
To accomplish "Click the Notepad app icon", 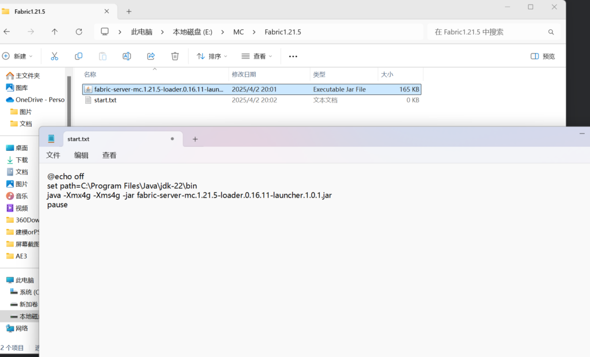I will (51, 139).
